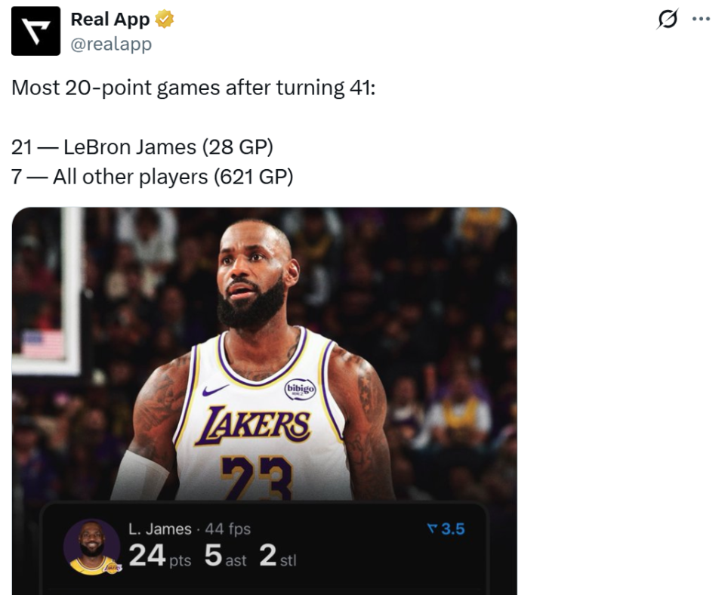Viewport: 725px width, 595px height.
Task: Click LeBron's face in the photo
Action: (252, 276)
